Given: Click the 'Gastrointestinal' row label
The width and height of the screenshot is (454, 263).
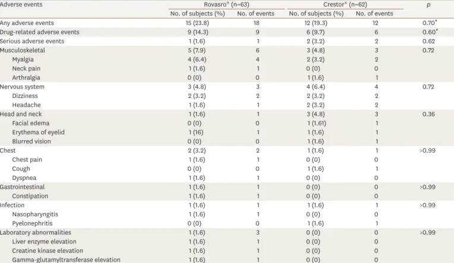Looking at the screenshot, I should click(x=23, y=187).
